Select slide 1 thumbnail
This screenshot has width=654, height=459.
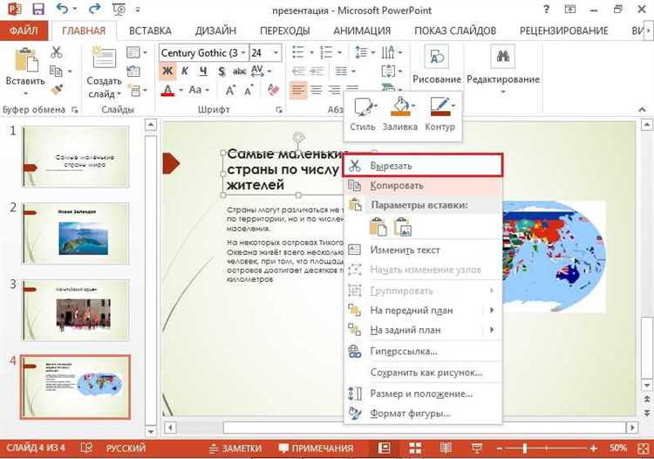(x=76, y=156)
